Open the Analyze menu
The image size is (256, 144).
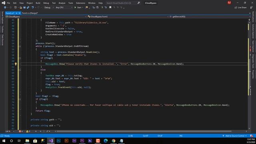pyautogui.click(x=62, y=3)
